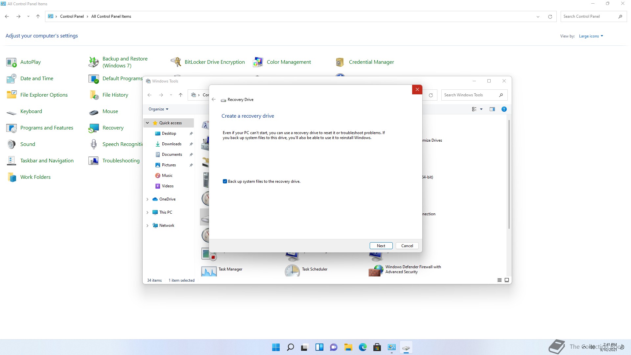631x355 pixels.
Task: Select Music in navigation pane
Action: tap(167, 176)
